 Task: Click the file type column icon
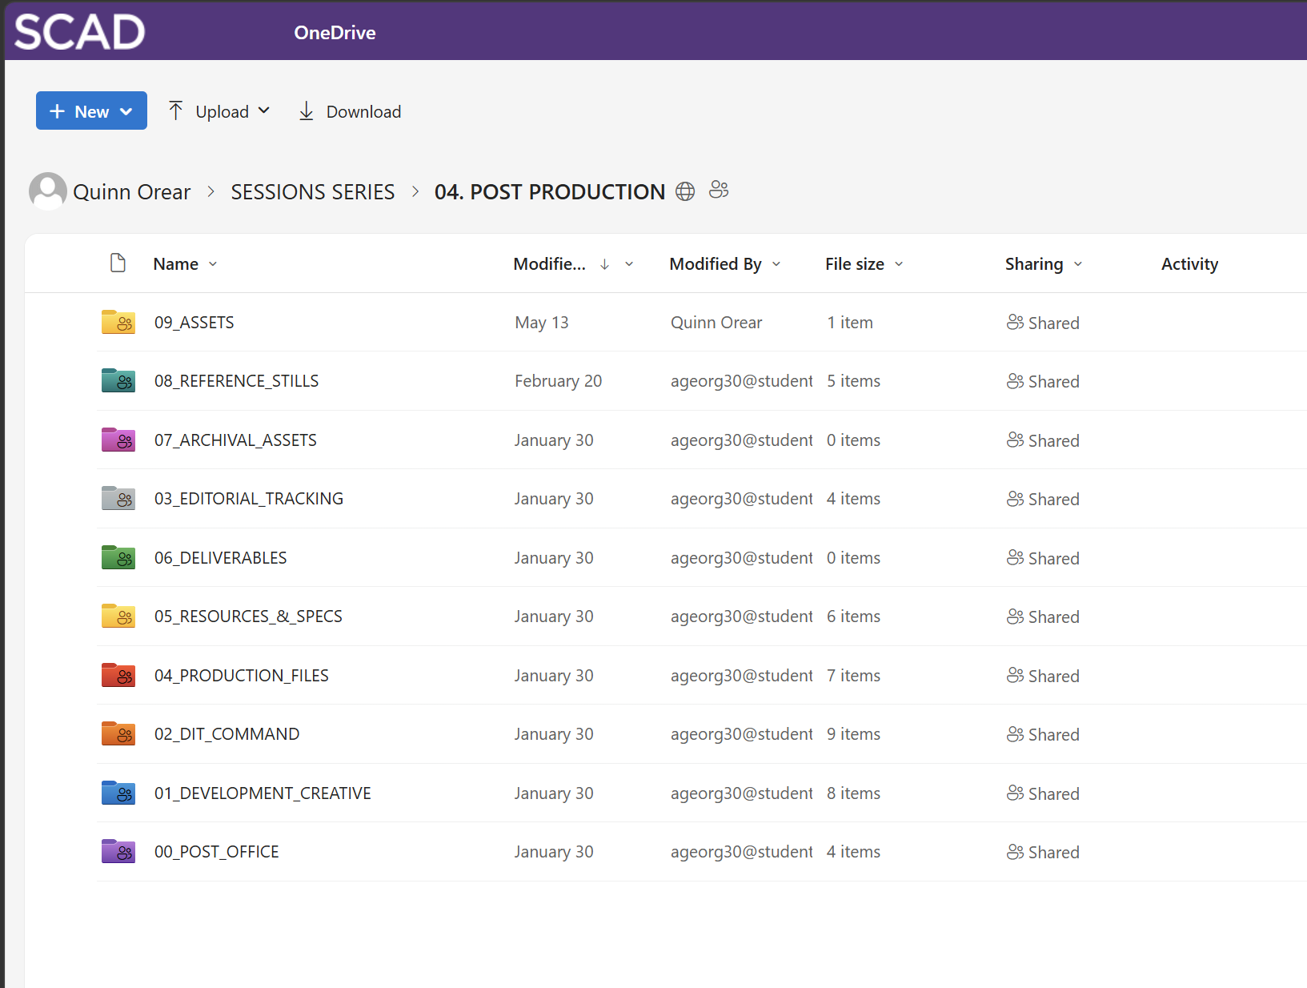point(118,263)
